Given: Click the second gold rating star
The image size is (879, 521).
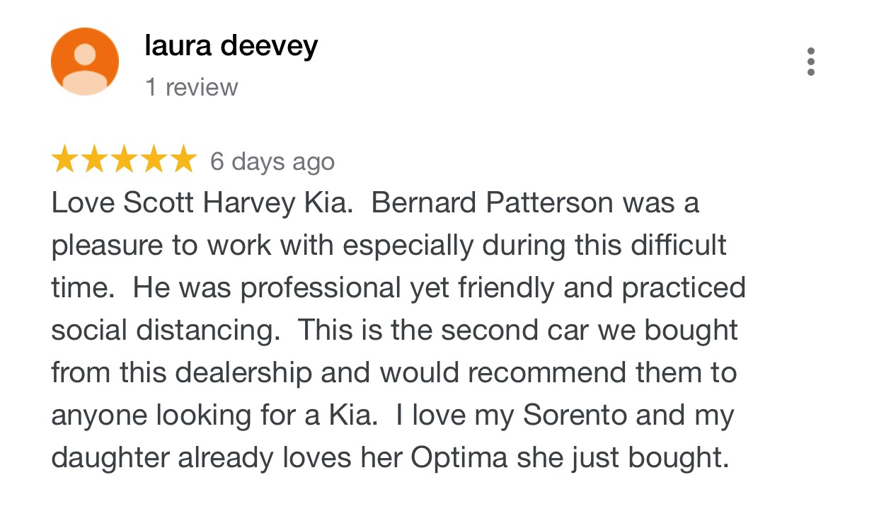Looking at the screenshot, I should pos(94,161).
